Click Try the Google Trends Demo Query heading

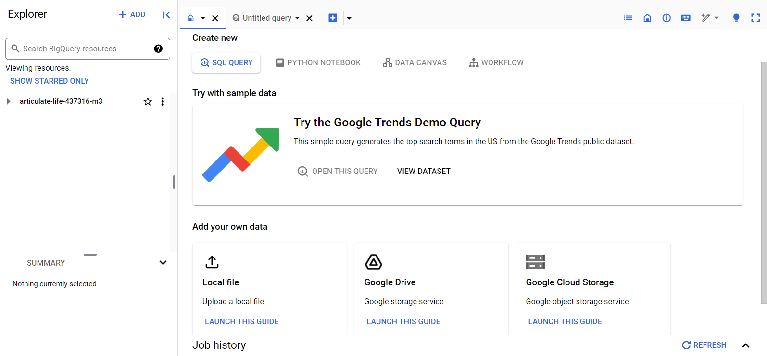coord(387,123)
